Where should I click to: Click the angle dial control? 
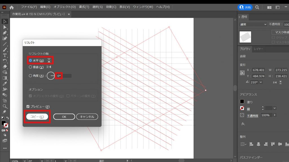point(51,76)
